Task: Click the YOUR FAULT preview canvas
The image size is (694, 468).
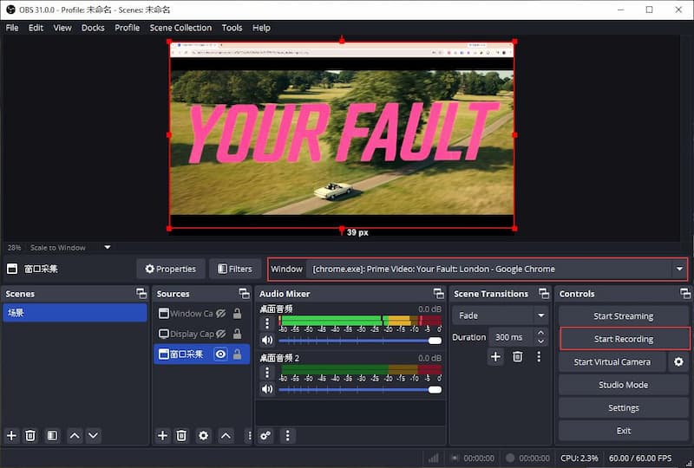Action: pos(342,135)
